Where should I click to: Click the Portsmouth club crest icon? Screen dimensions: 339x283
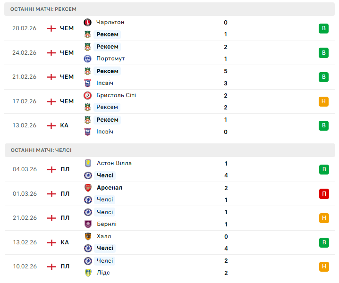[87, 58]
